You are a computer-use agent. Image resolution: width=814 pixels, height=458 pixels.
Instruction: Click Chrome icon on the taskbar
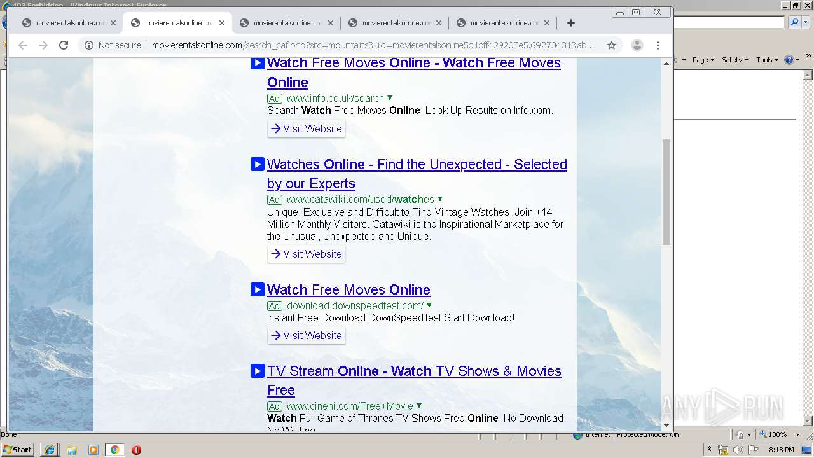coord(114,450)
